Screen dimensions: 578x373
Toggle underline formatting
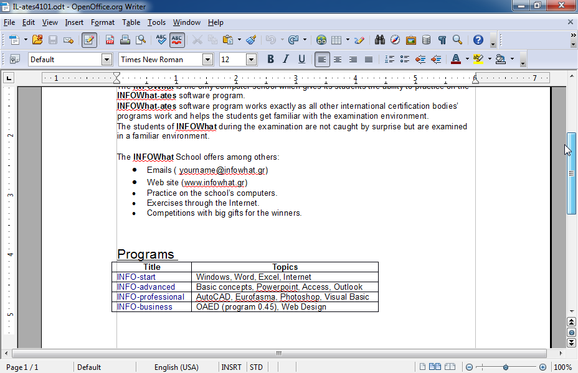[x=302, y=59]
